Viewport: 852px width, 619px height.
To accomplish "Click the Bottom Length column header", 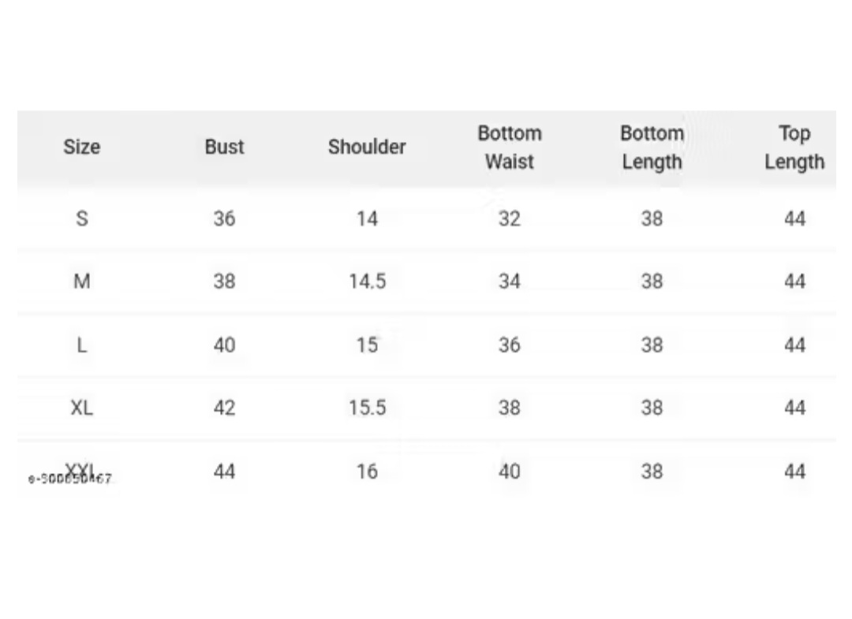I will [652, 147].
